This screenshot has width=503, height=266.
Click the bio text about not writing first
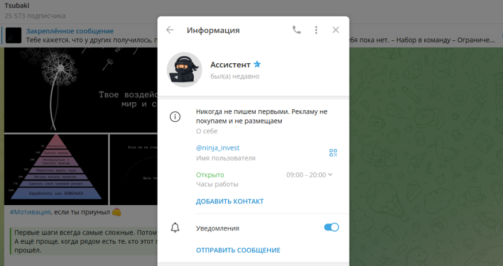point(262,116)
